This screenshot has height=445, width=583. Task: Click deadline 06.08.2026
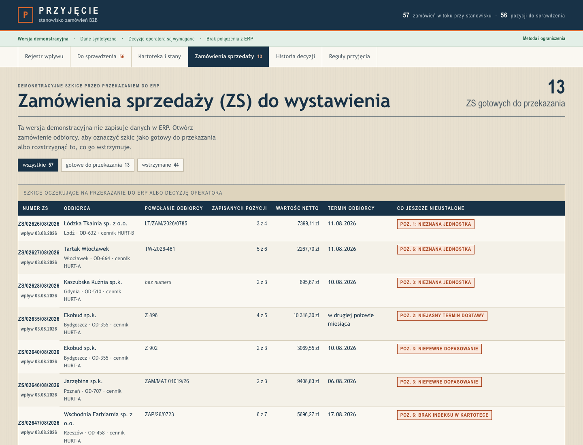tap(342, 381)
